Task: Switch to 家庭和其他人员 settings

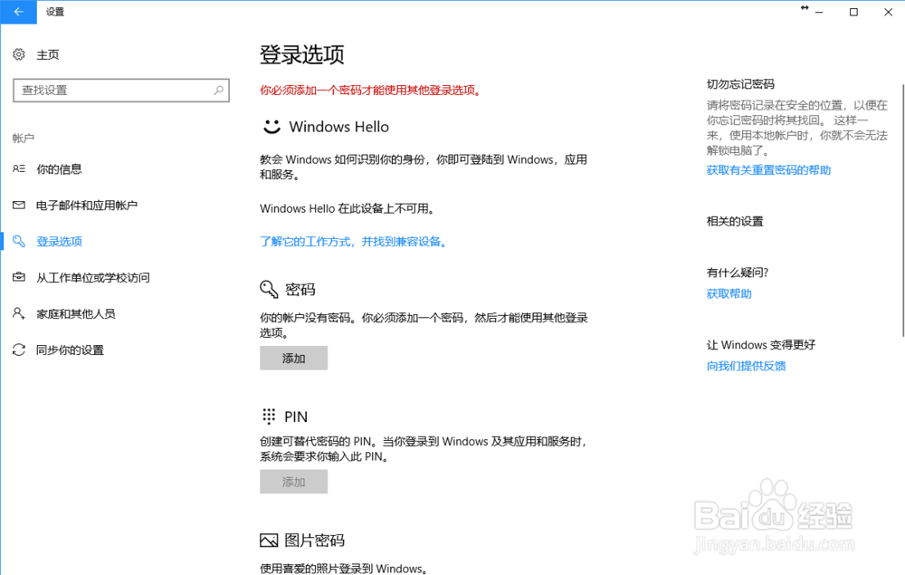Action: click(71, 313)
